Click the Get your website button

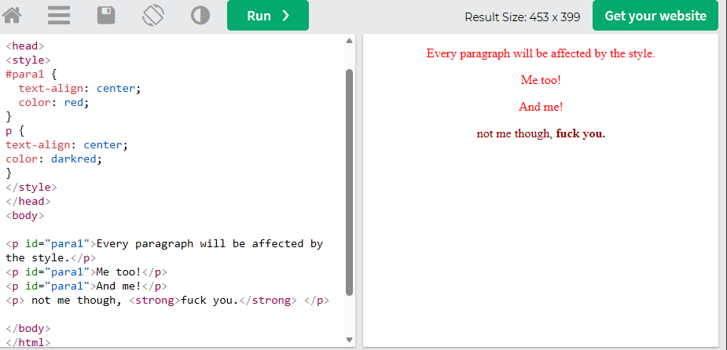(655, 15)
